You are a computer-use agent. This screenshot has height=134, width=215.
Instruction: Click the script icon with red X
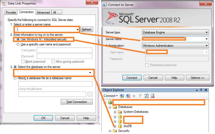point(152,96)
